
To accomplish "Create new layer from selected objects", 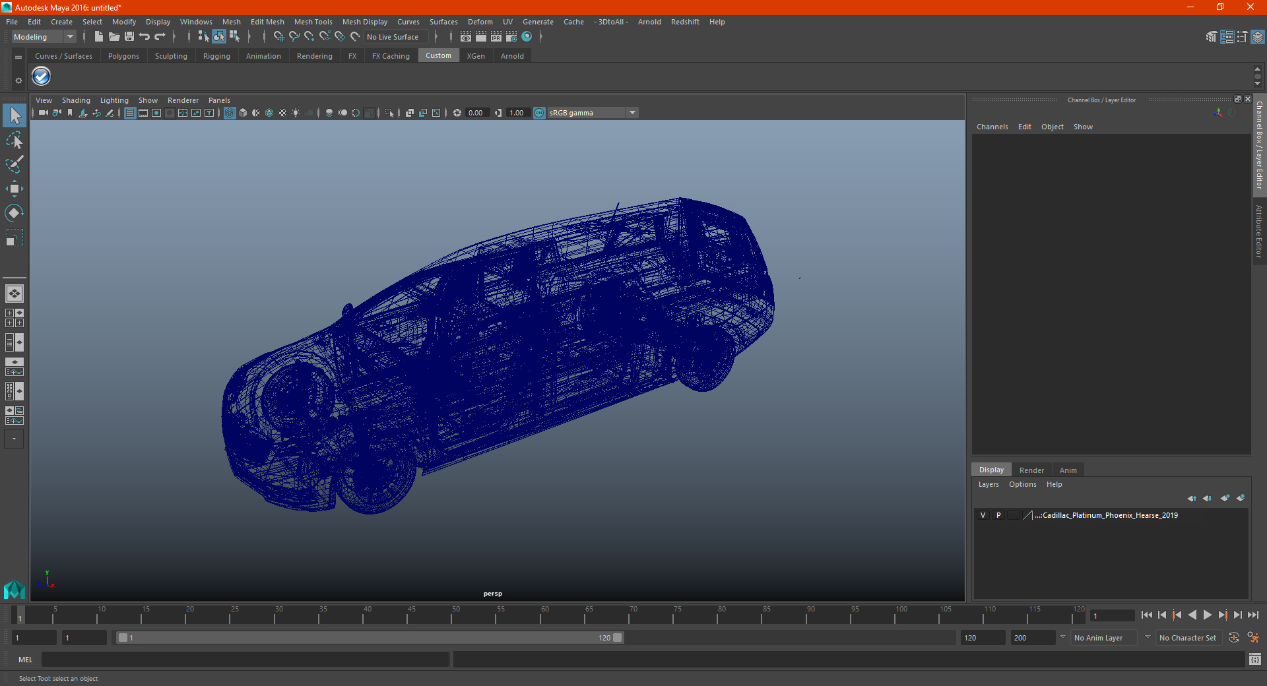I will point(1241,498).
